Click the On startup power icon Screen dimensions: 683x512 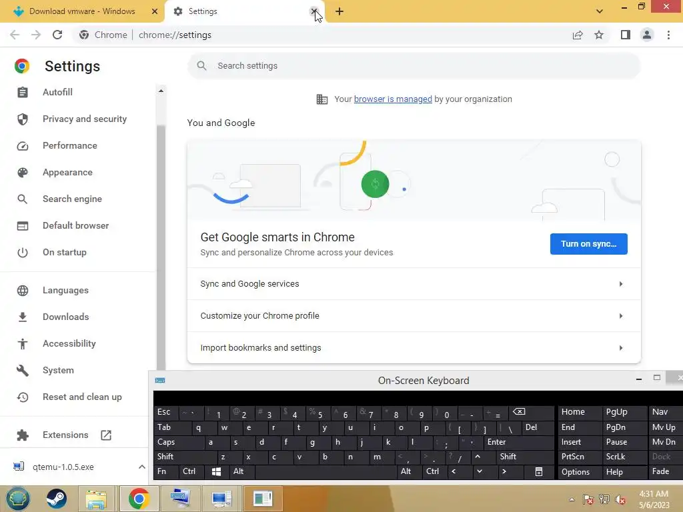click(23, 253)
